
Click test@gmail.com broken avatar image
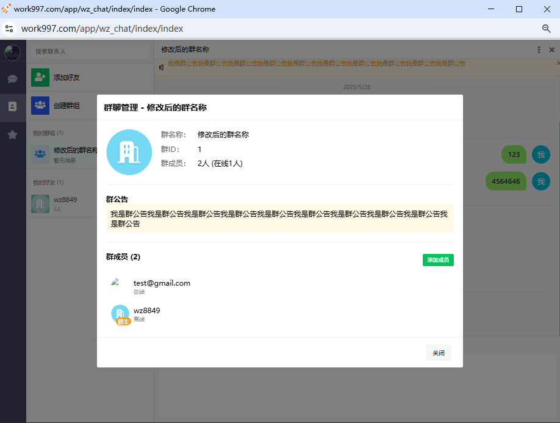pos(115,282)
